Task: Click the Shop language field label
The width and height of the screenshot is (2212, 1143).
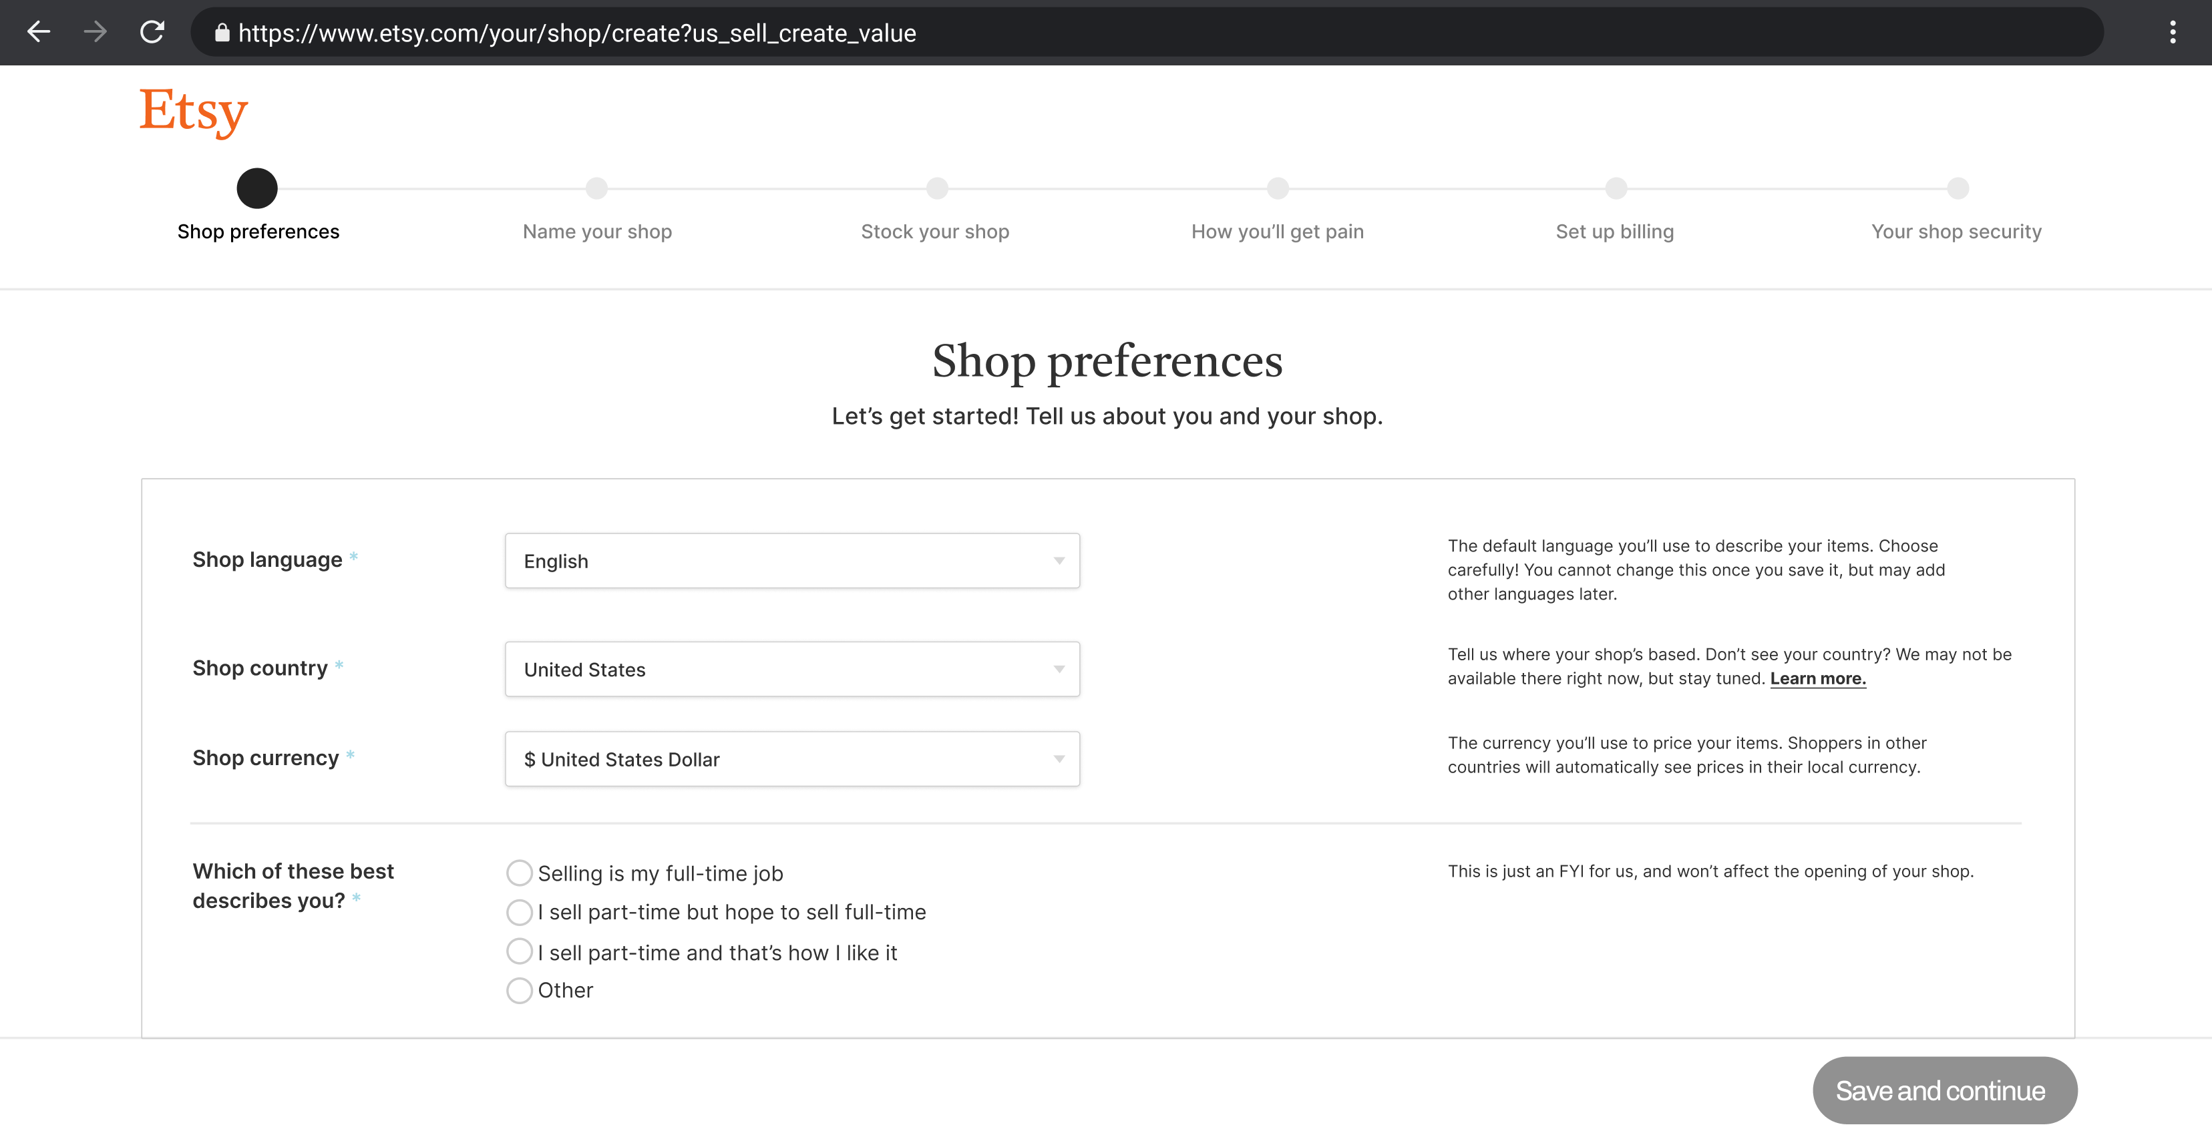Action: click(x=267, y=560)
